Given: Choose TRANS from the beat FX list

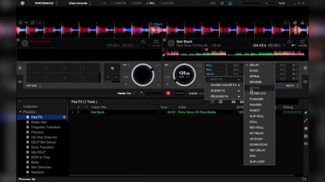Looking at the screenshot, I should tap(259, 87).
